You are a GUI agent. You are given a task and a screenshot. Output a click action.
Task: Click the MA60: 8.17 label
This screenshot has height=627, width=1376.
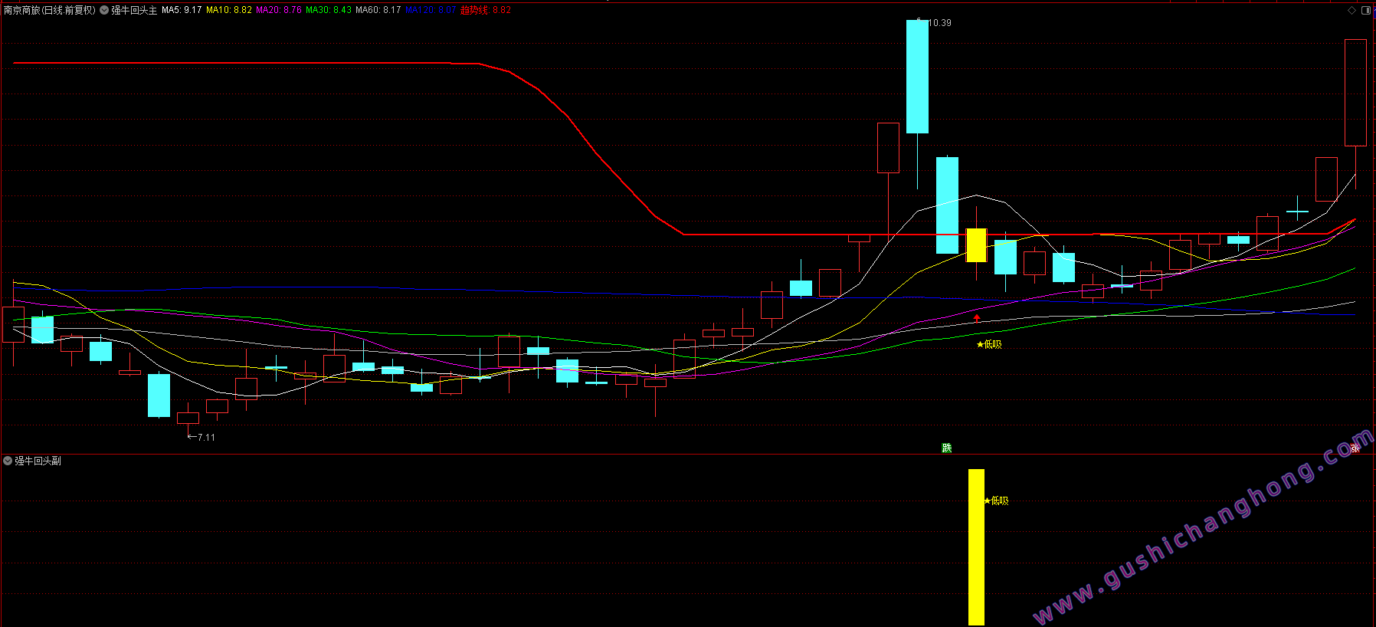378,10
